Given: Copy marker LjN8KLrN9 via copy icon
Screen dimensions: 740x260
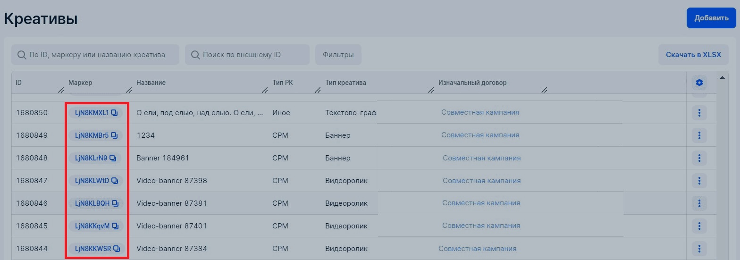Looking at the screenshot, I should click(113, 158).
